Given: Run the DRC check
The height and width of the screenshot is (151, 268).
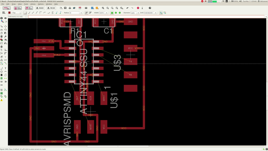Looking at the screenshot, I should coord(5,97).
